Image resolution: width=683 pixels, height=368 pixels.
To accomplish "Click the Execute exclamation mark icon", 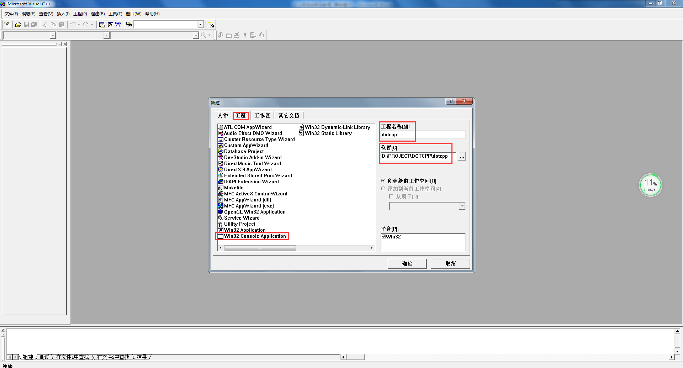I will pyautogui.click(x=245, y=35).
